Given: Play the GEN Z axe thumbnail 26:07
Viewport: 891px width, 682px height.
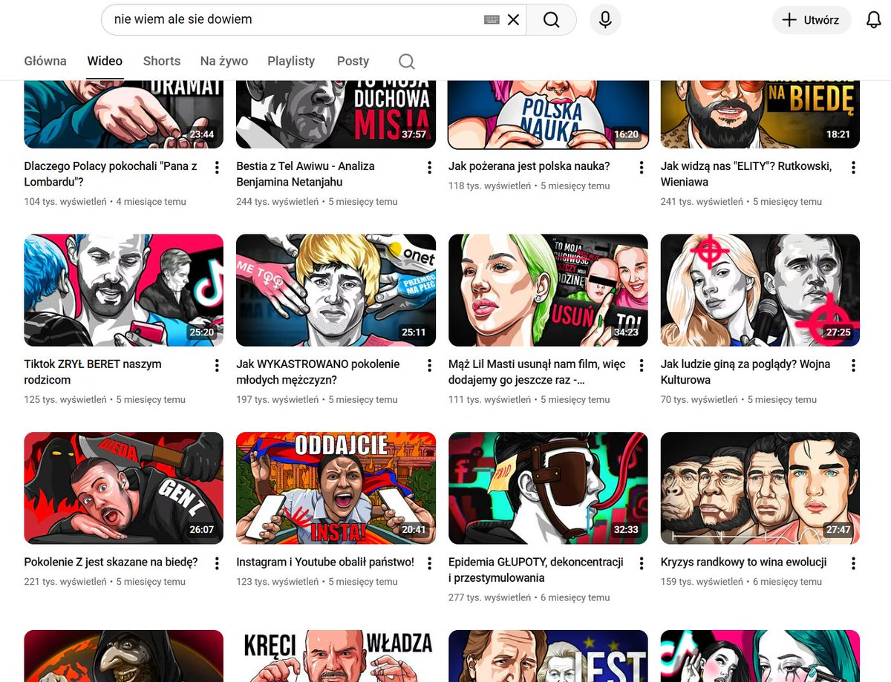Looking at the screenshot, I should tap(123, 488).
